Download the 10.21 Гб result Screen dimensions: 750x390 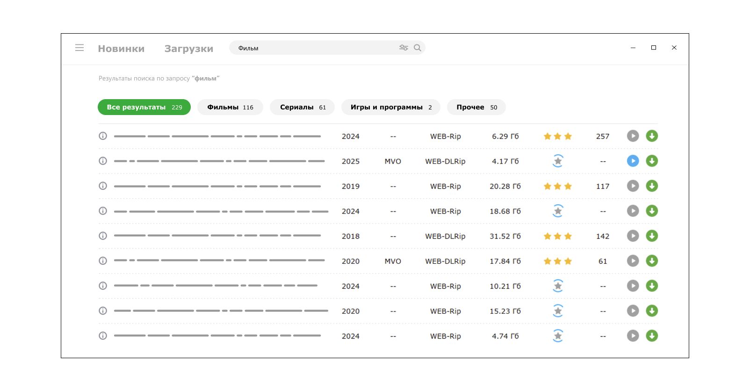point(652,286)
